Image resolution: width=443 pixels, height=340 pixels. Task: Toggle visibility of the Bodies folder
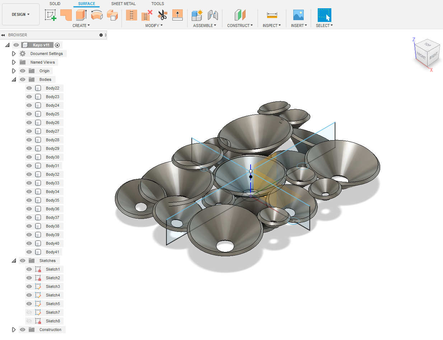(x=23, y=79)
